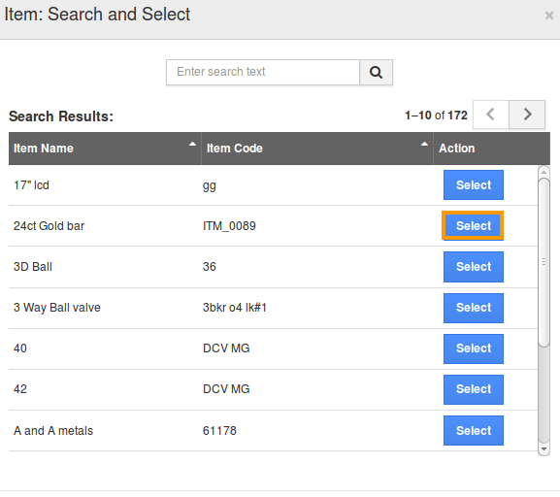The image size is (560, 497).
Task: Click DCV MG code in row 40
Action: coord(226,348)
